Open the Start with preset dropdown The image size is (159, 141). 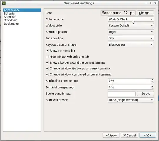[131, 100]
